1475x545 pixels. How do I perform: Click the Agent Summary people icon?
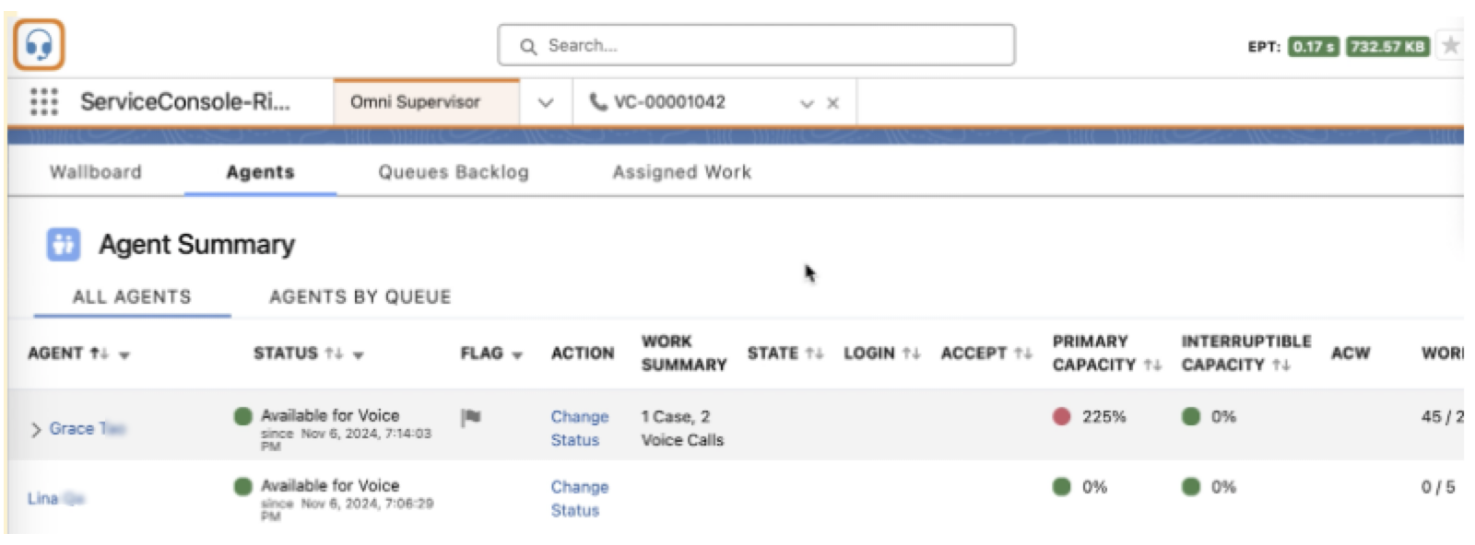(x=64, y=245)
